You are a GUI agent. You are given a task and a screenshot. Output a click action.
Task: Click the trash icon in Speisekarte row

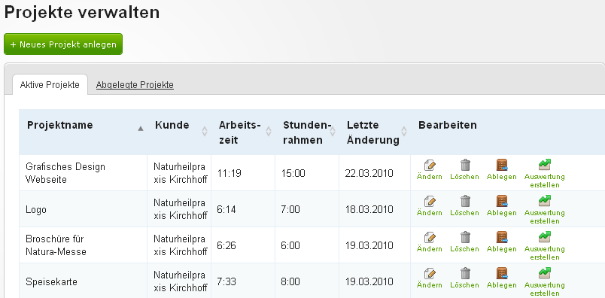(x=465, y=273)
